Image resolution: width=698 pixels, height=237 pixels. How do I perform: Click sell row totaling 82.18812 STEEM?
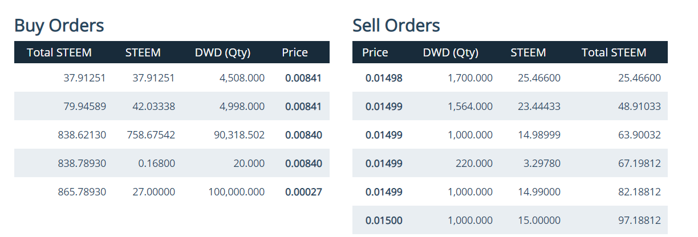(x=510, y=191)
